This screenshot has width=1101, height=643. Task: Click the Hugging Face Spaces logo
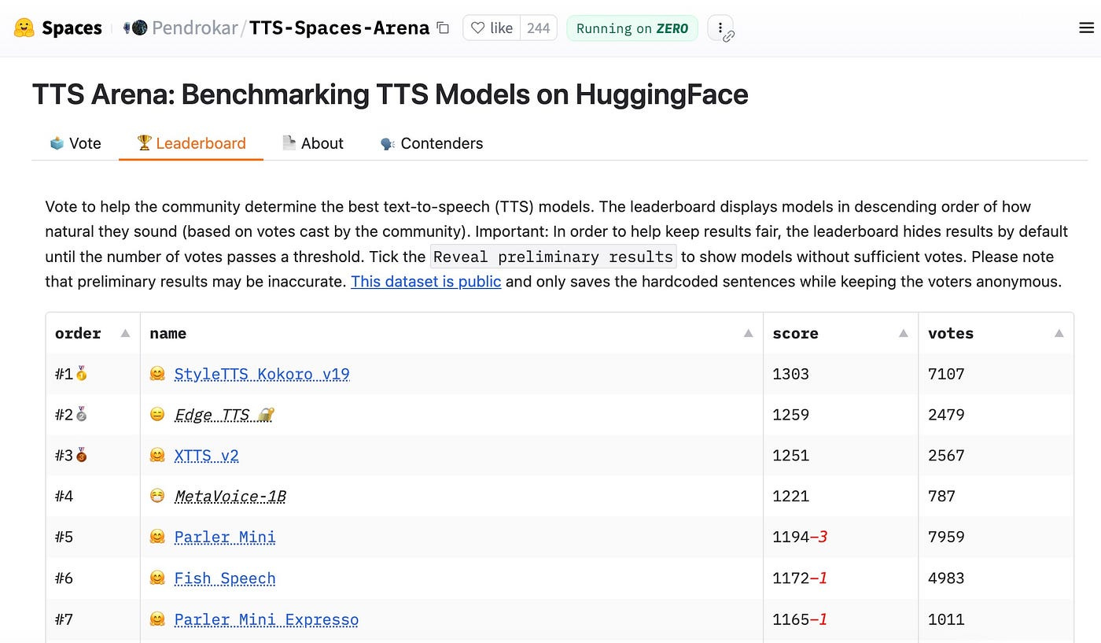[24, 28]
